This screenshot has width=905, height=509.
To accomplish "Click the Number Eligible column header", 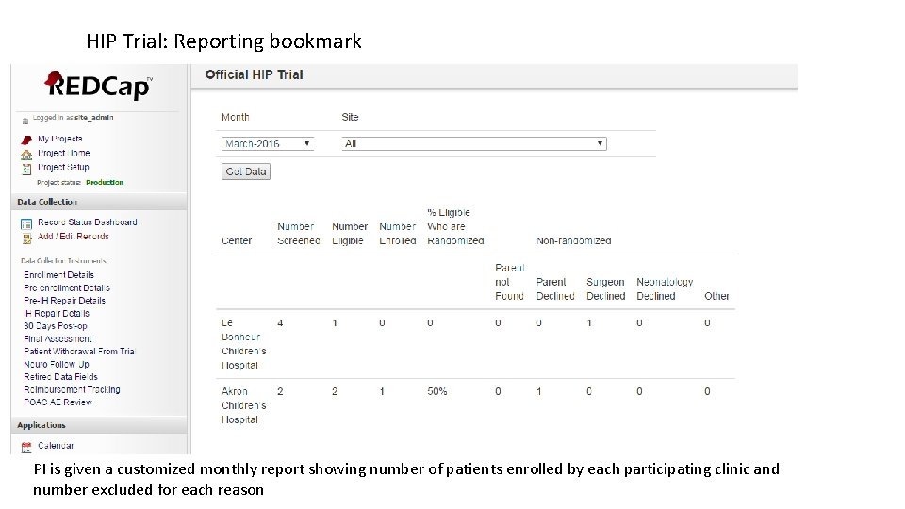I will [x=350, y=234].
